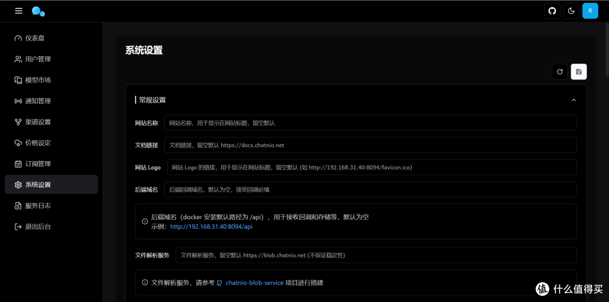Select 系统设置 sidebar item

point(51,184)
